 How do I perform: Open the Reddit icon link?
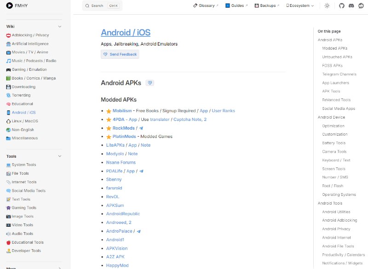point(361,6)
